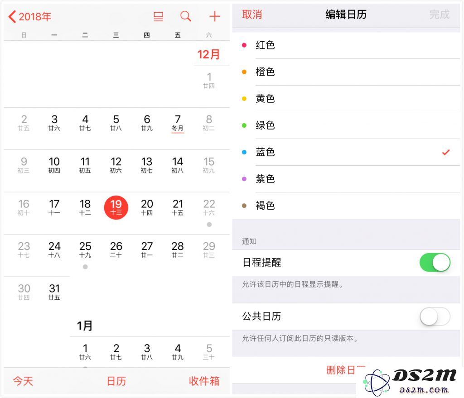Viewport: 464px width, 398px height.
Task: Open the 收件箱 tab
Action: [204, 381]
